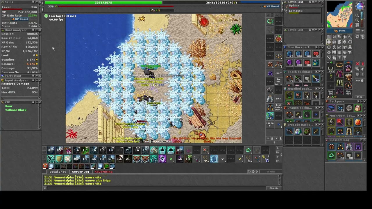Switch to Server Log tab
This screenshot has height=209, width=372.
click(81, 172)
